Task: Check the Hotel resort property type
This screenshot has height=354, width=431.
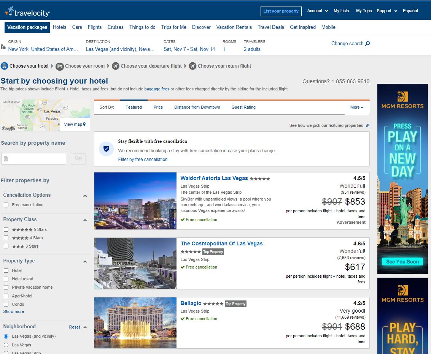Action: (x=6, y=279)
